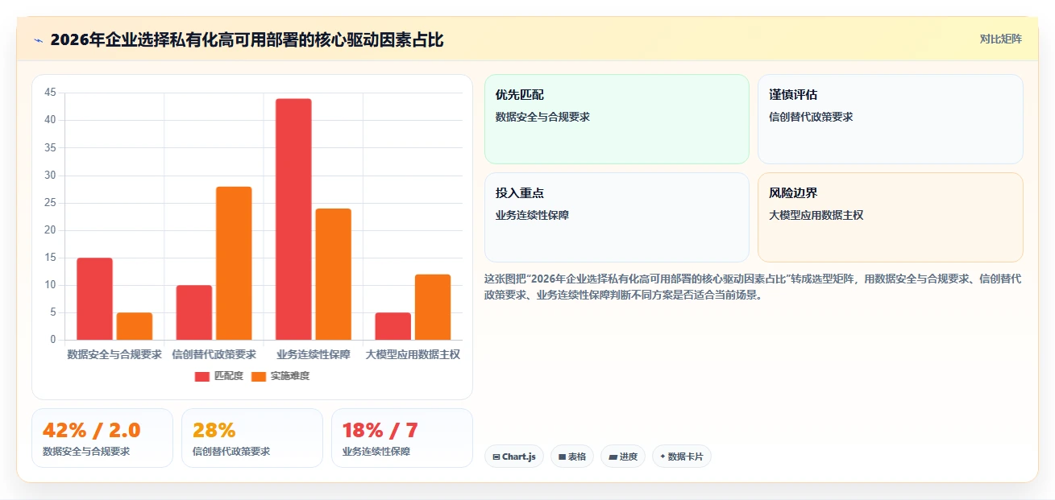Toggle the 实施难度 legend entry
1055x500 pixels.
tap(280, 376)
